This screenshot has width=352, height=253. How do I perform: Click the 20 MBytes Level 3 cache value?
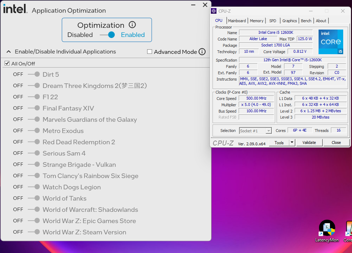pyautogui.click(x=321, y=117)
